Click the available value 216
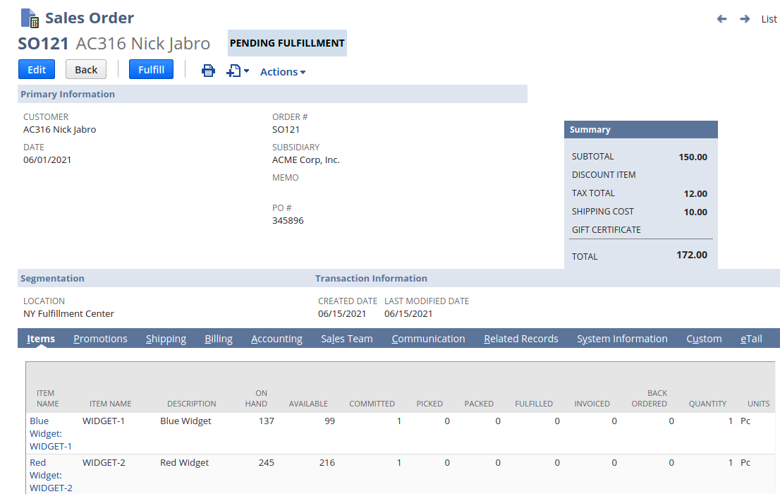 (327, 463)
